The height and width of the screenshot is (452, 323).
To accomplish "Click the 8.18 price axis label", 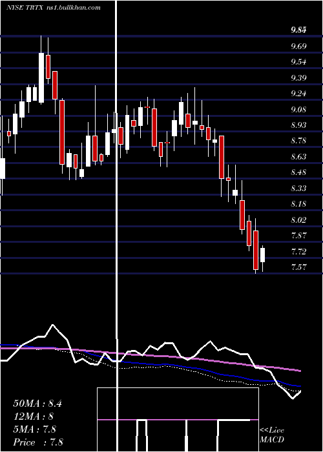I will [299, 204].
